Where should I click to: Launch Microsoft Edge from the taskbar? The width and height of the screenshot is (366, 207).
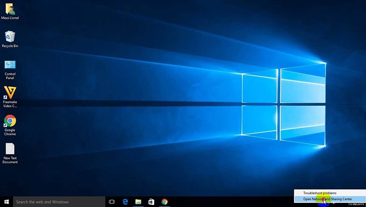pyautogui.click(x=125, y=202)
